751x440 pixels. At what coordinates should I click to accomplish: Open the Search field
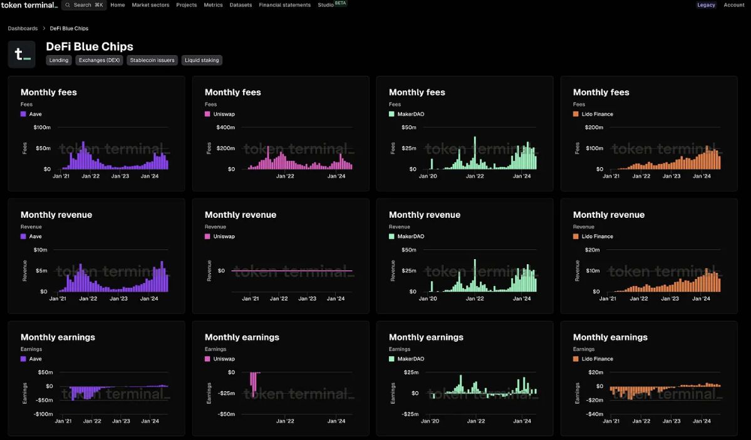[x=85, y=5]
